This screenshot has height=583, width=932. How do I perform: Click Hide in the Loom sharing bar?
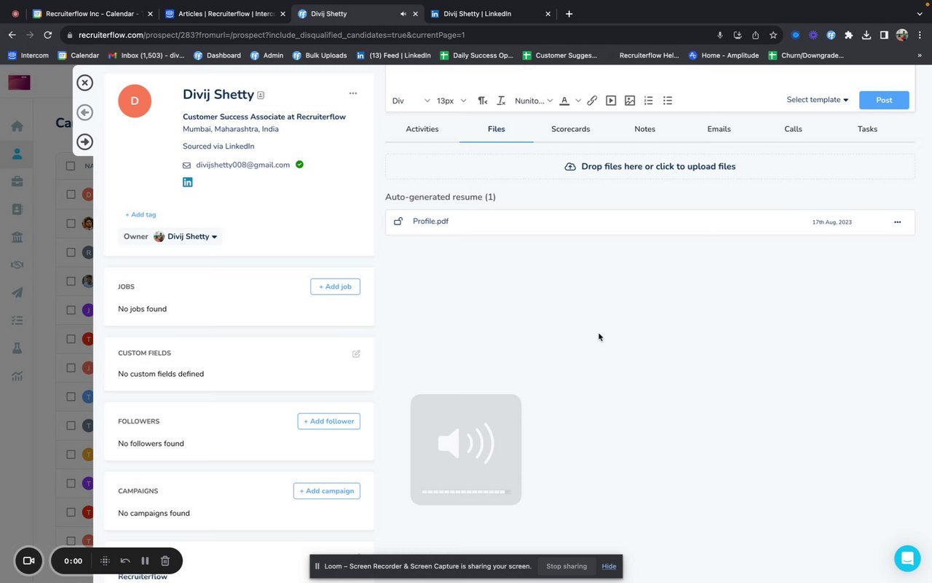(x=609, y=566)
